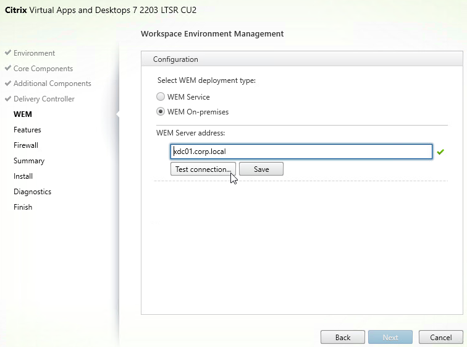Select the WEM step in sidebar
This screenshot has height=347, width=467.
23,114
